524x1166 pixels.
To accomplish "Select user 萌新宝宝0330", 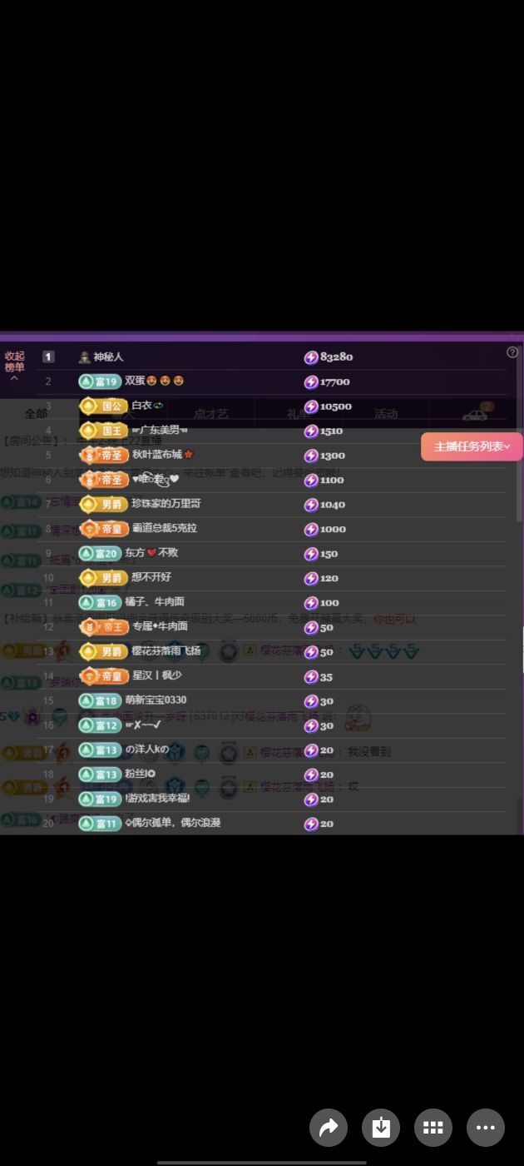I will tap(156, 700).
